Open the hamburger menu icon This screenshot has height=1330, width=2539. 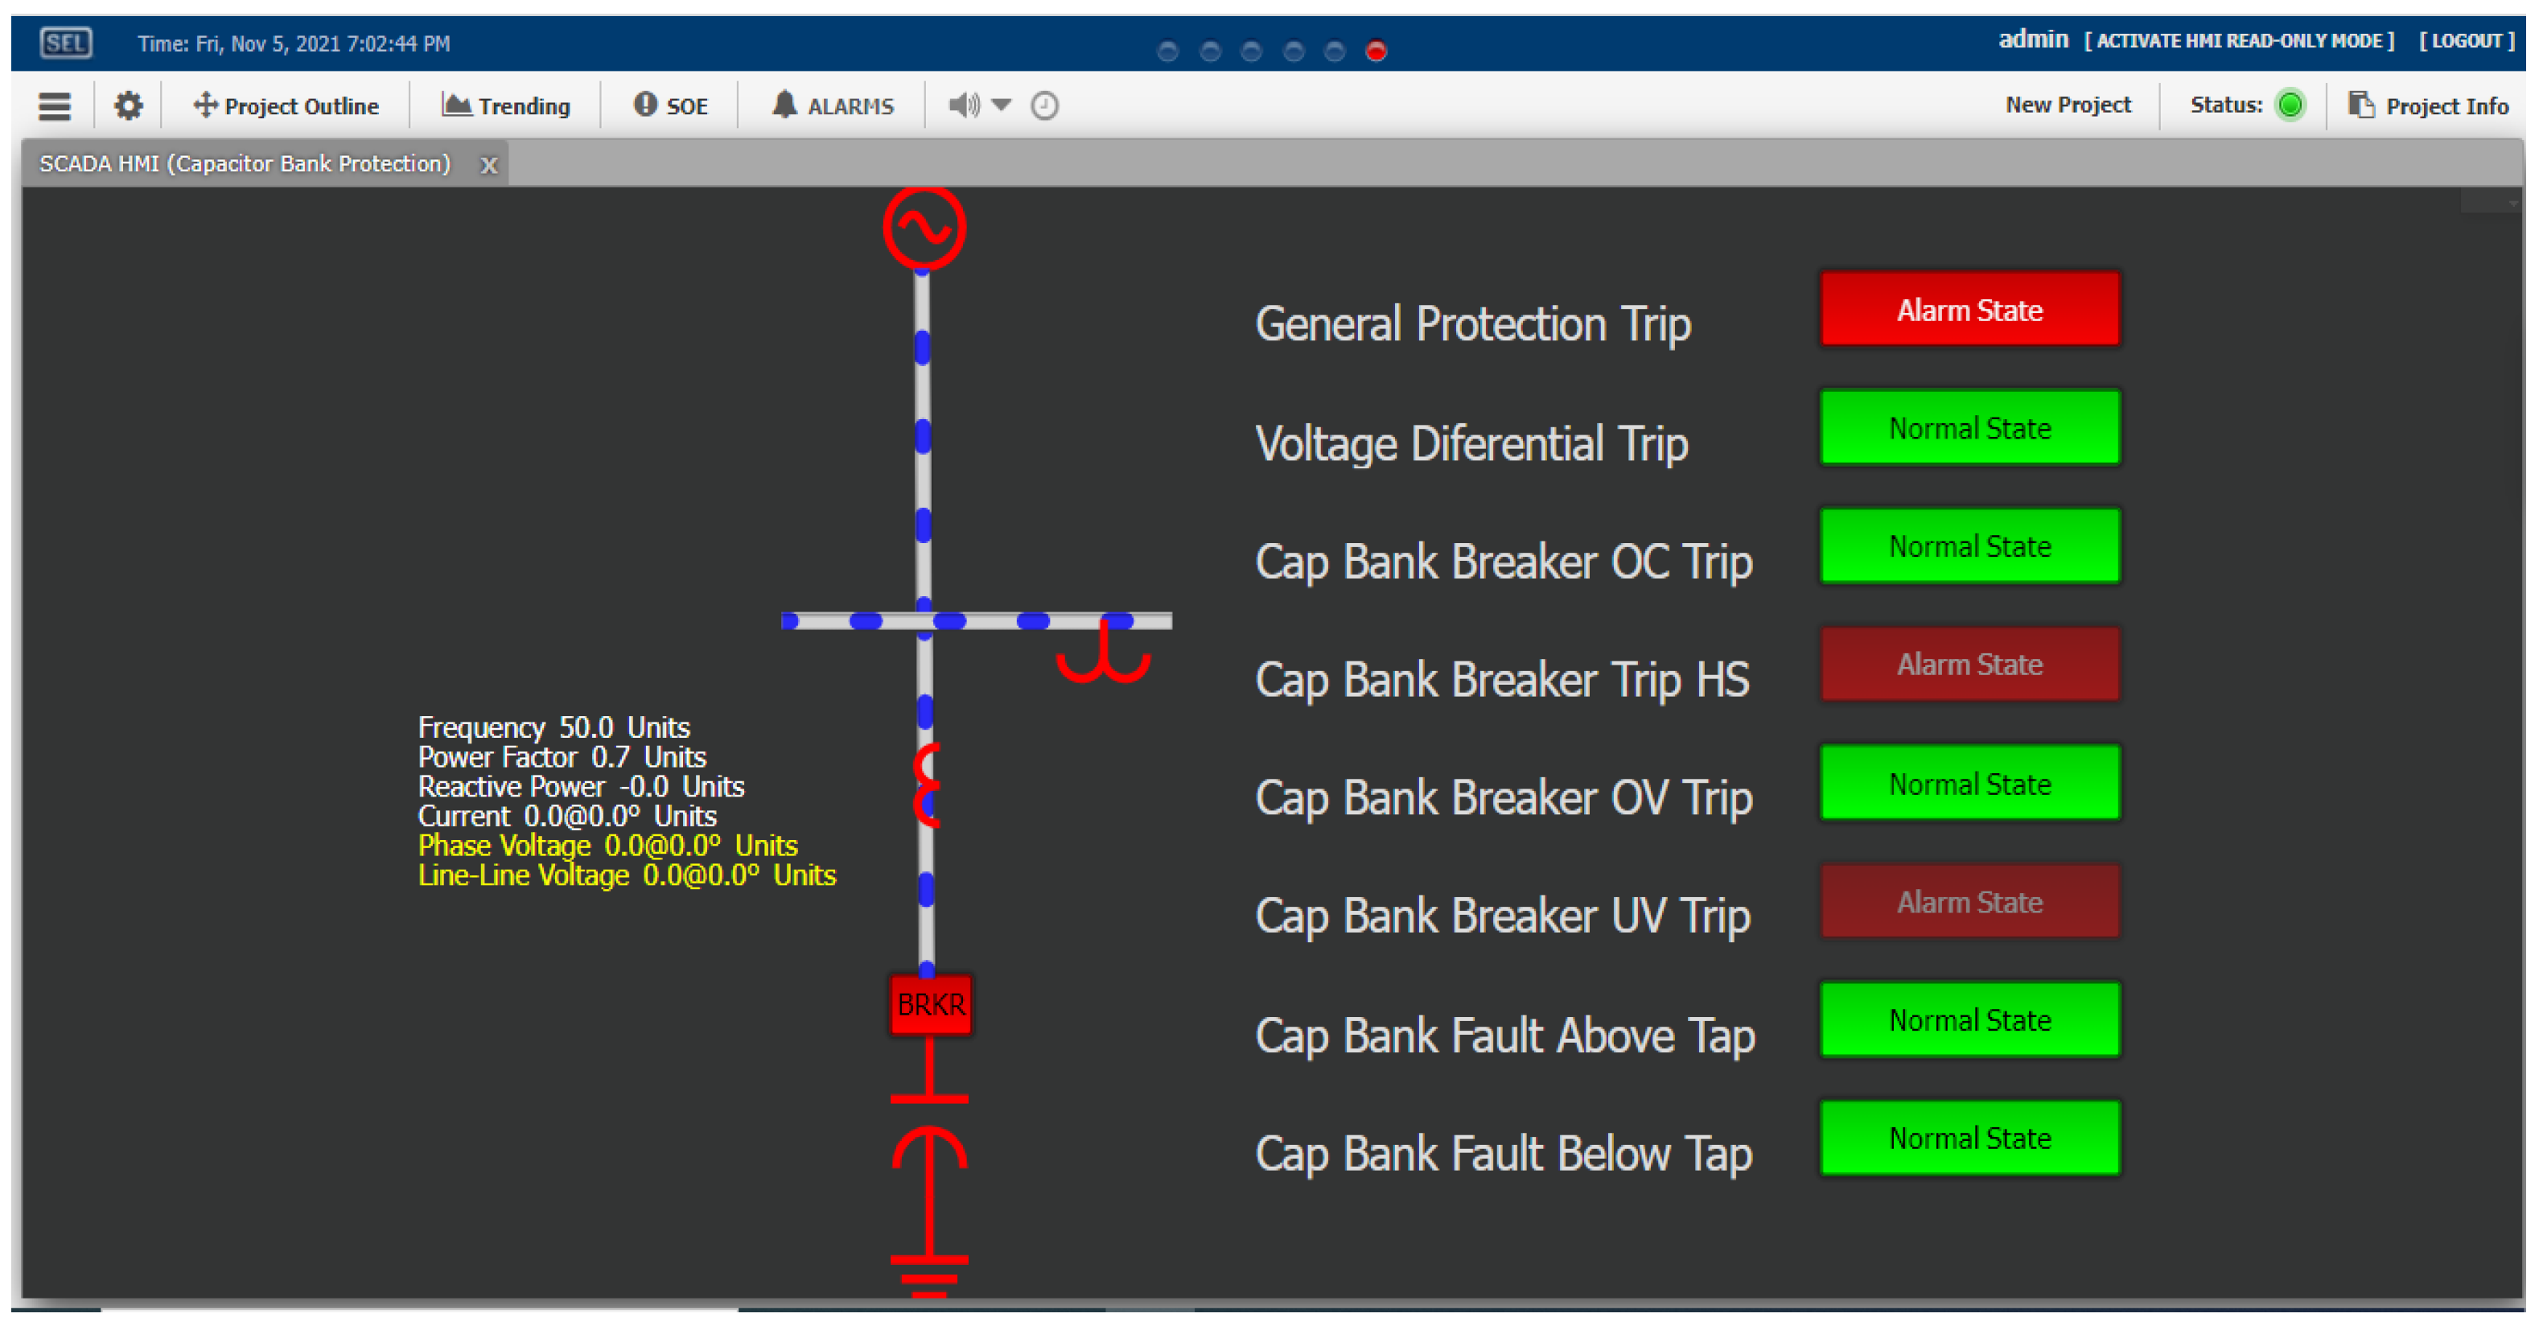point(54,105)
